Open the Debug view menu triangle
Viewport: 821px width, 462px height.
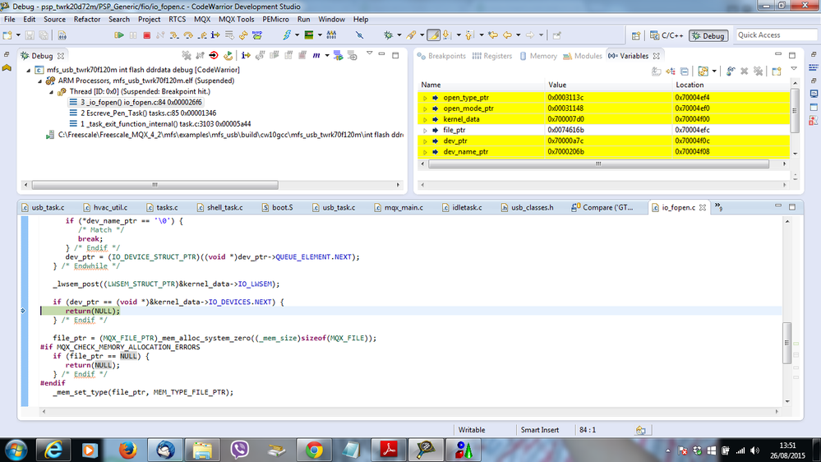click(x=369, y=53)
